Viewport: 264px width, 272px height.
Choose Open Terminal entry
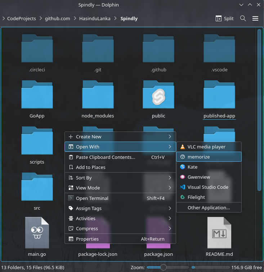click(x=120, y=198)
